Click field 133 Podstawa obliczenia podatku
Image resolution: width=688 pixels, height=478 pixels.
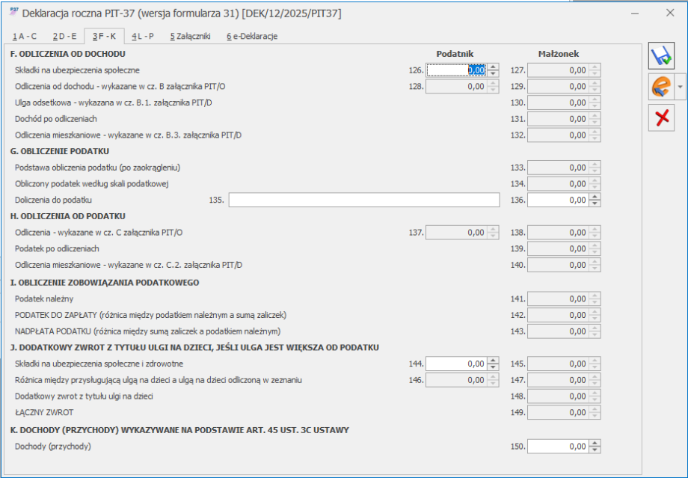coord(564,168)
